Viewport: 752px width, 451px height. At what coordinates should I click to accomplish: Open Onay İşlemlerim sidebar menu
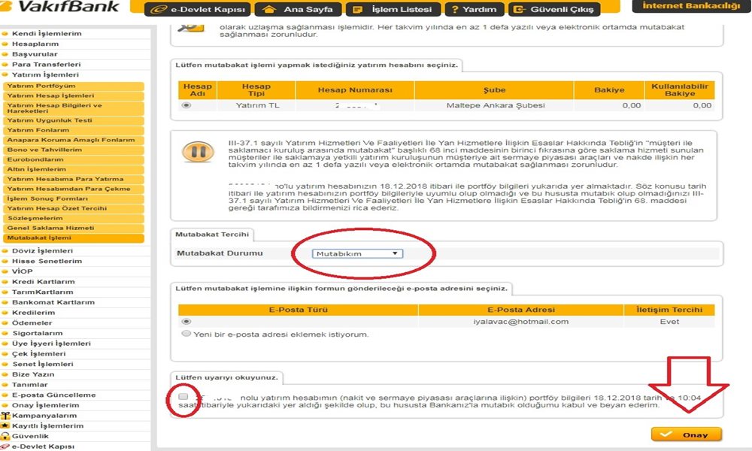click(46, 405)
